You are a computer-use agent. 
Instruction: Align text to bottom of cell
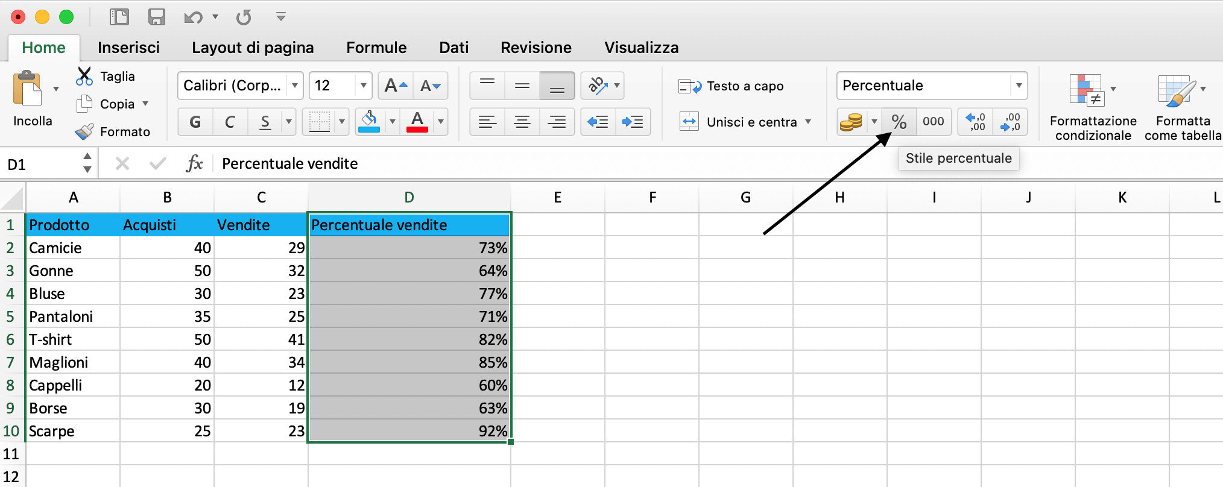557,86
